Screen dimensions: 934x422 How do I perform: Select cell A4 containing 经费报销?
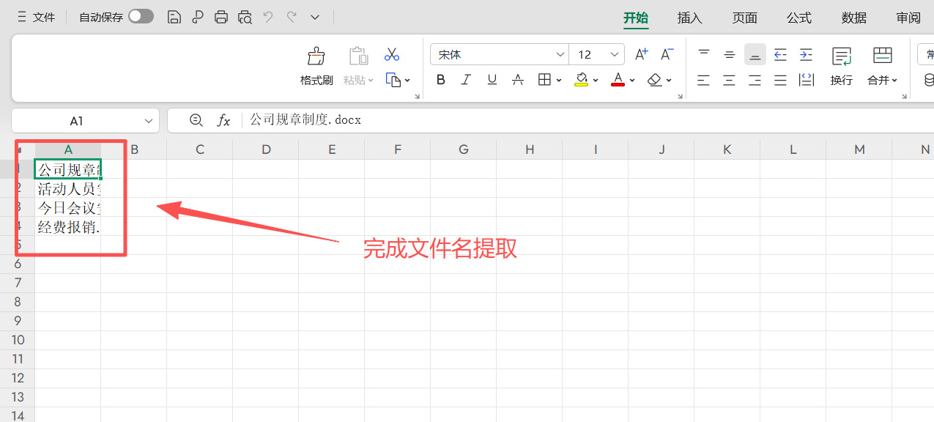[x=68, y=226]
